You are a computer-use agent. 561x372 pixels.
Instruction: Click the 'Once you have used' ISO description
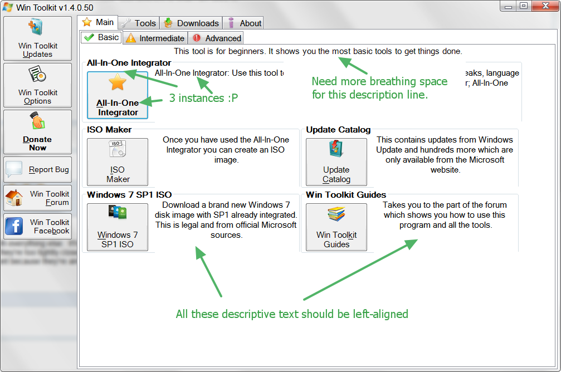[x=226, y=149]
